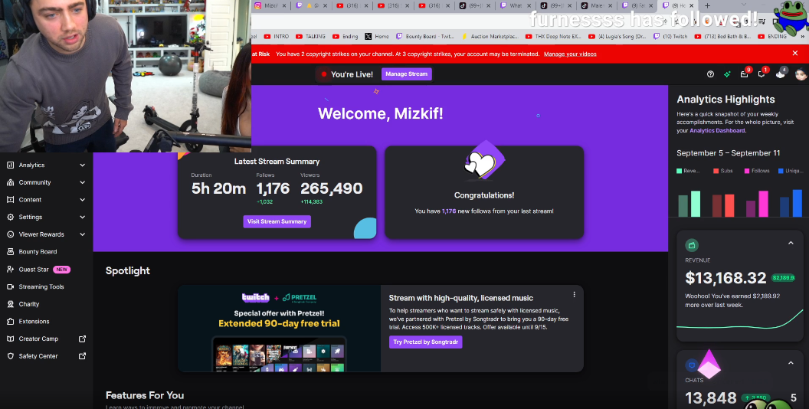Collapse the Revenue analytics card
The width and height of the screenshot is (809, 409).
click(791, 244)
